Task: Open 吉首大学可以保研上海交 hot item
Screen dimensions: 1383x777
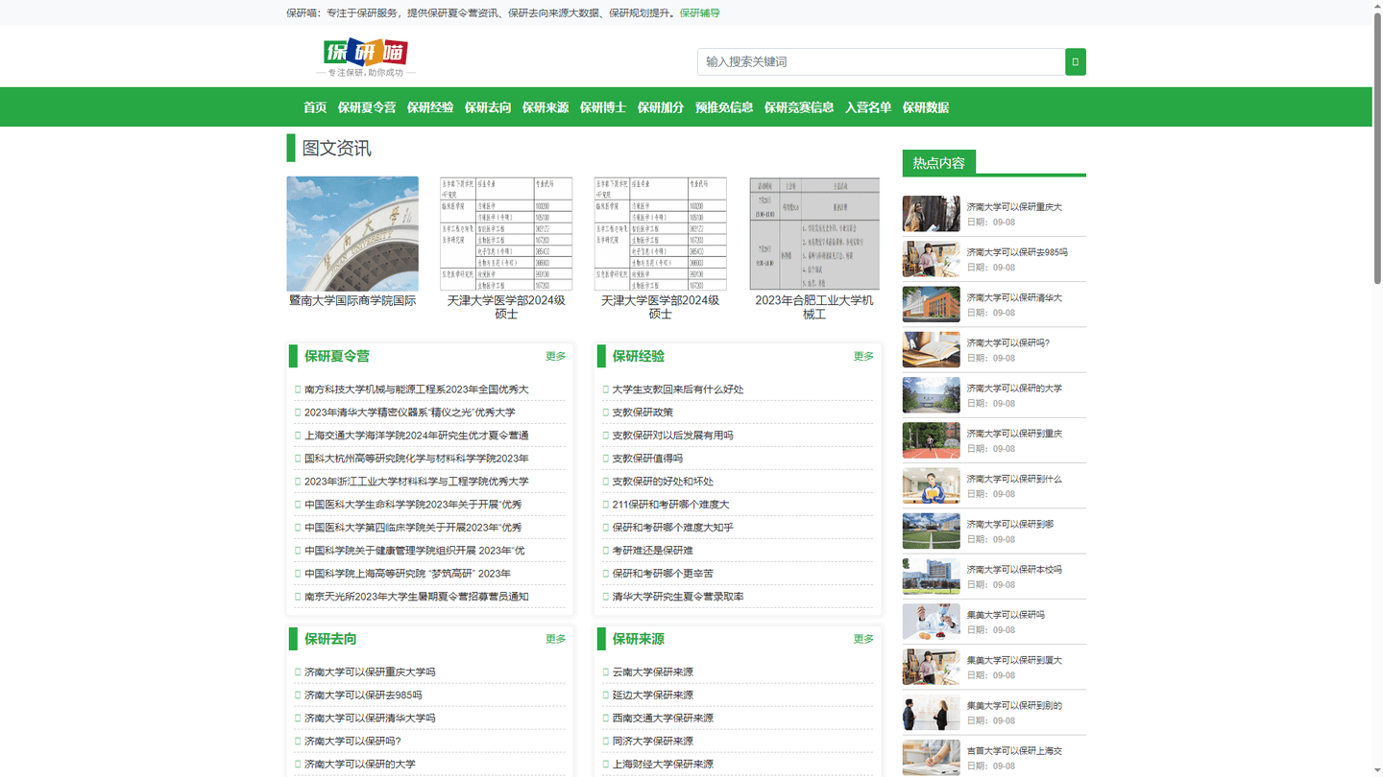Action: click(x=1014, y=751)
